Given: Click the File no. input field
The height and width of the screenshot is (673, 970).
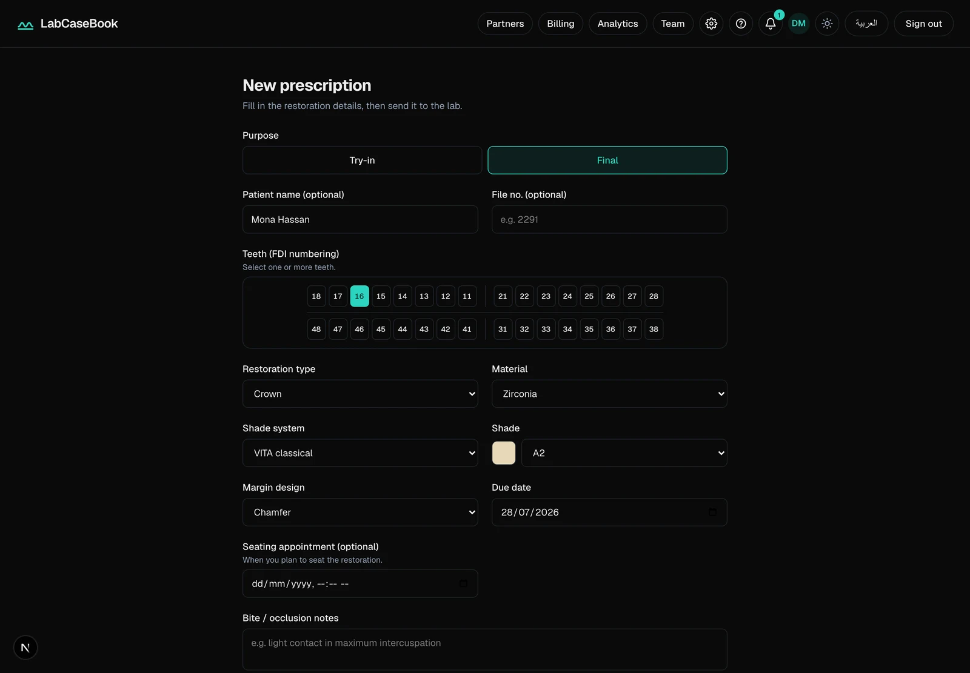Looking at the screenshot, I should (609, 219).
